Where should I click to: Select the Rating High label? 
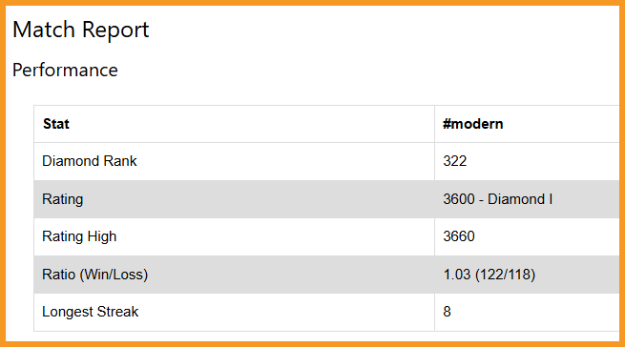(79, 236)
